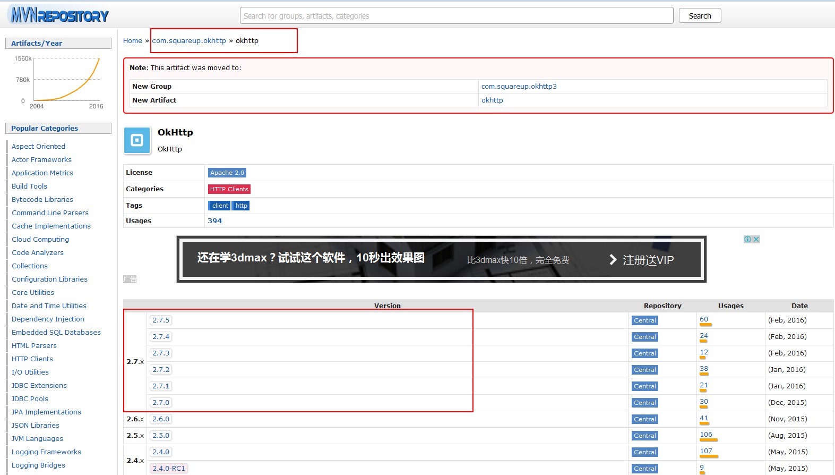835x475 pixels.
Task: Open version 2.7.1
Action: (x=161, y=386)
